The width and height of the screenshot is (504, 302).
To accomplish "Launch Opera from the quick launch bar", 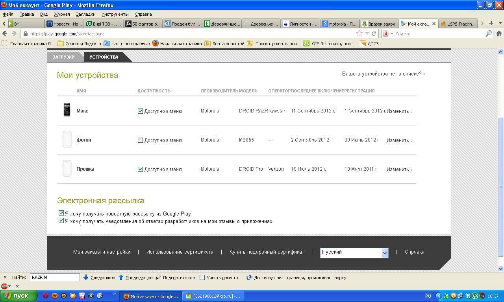I will (46, 296).
